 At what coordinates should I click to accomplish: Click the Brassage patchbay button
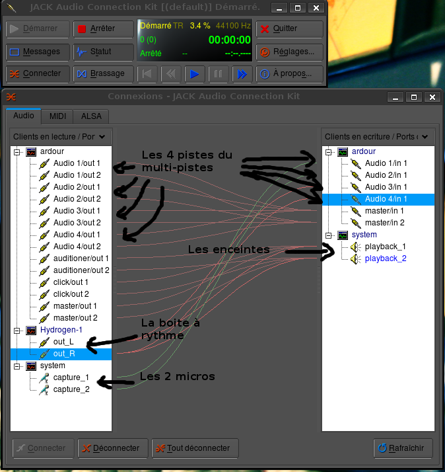[103, 74]
